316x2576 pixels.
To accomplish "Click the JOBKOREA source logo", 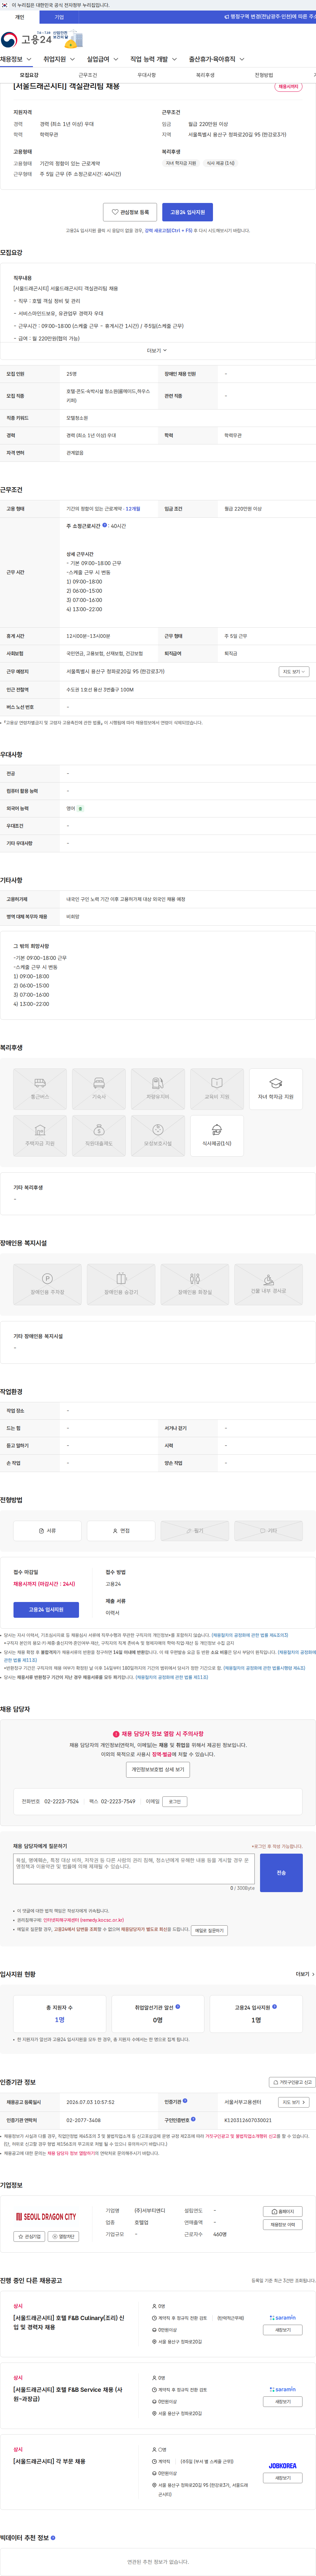I will click(283, 2466).
